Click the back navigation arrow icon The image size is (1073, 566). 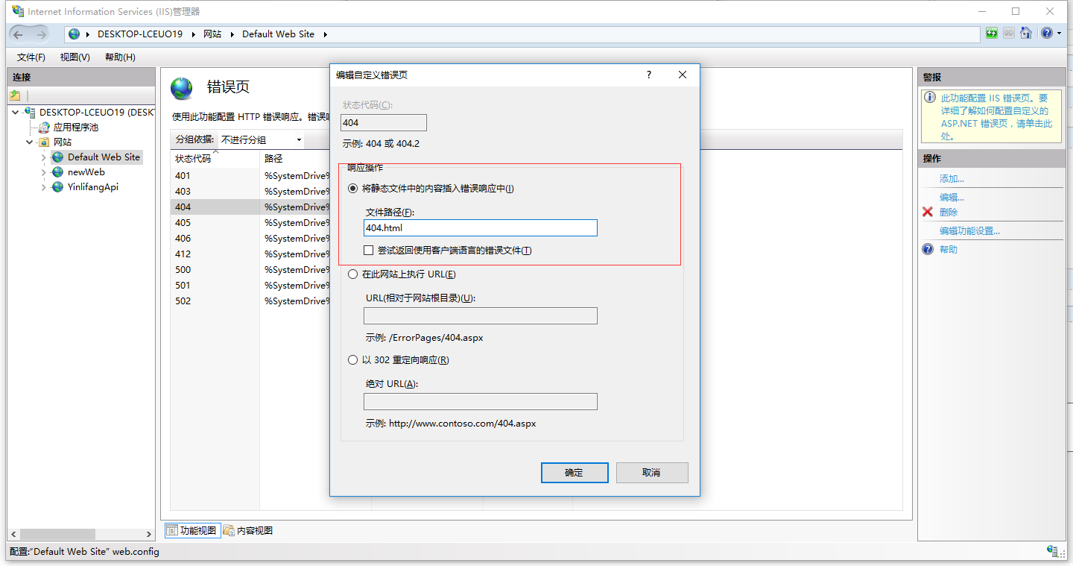point(19,34)
